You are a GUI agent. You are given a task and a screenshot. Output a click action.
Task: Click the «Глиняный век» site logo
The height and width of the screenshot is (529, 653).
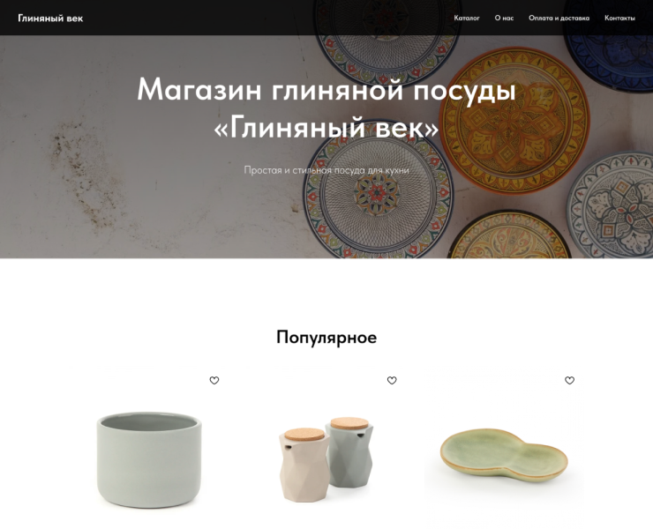point(50,19)
